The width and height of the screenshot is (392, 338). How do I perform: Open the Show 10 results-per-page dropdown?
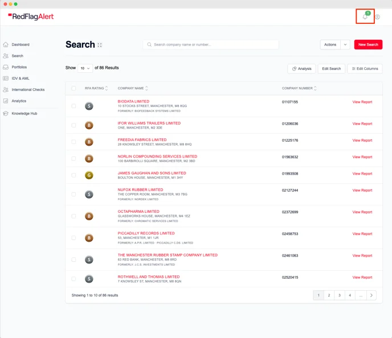click(85, 68)
